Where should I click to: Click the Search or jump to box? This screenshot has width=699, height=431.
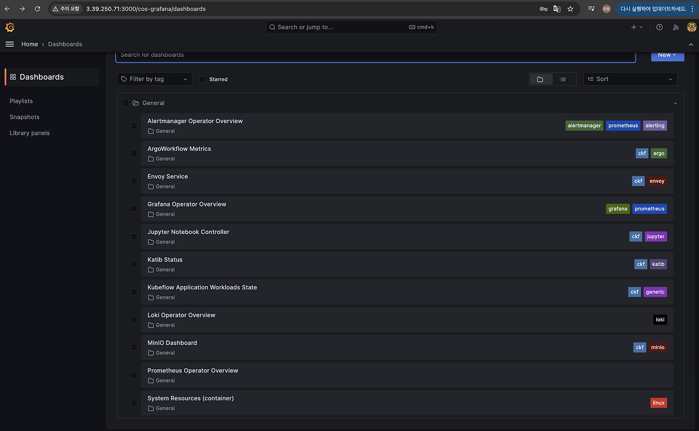pyautogui.click(x=351, y=27)
